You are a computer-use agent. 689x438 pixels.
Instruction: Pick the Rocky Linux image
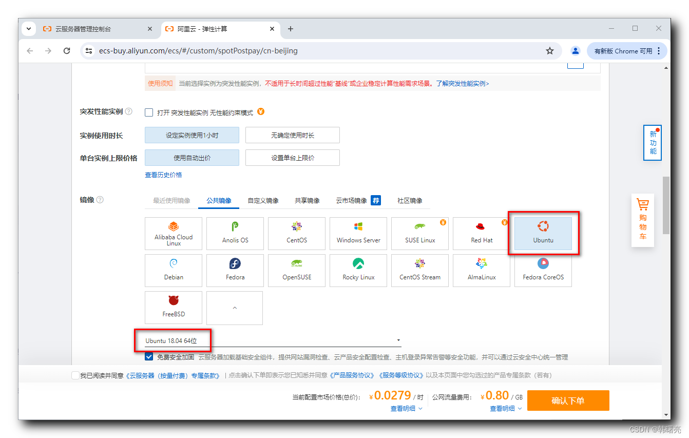click(x=358, y=271)
